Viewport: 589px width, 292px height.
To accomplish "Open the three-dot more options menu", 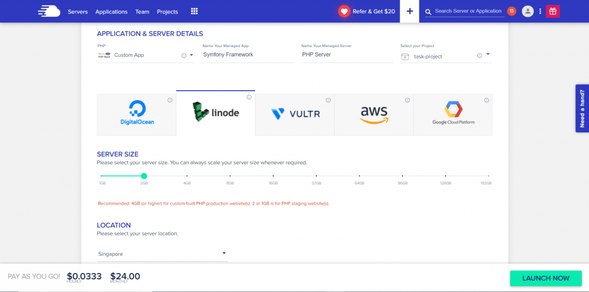I will [540, 11].
